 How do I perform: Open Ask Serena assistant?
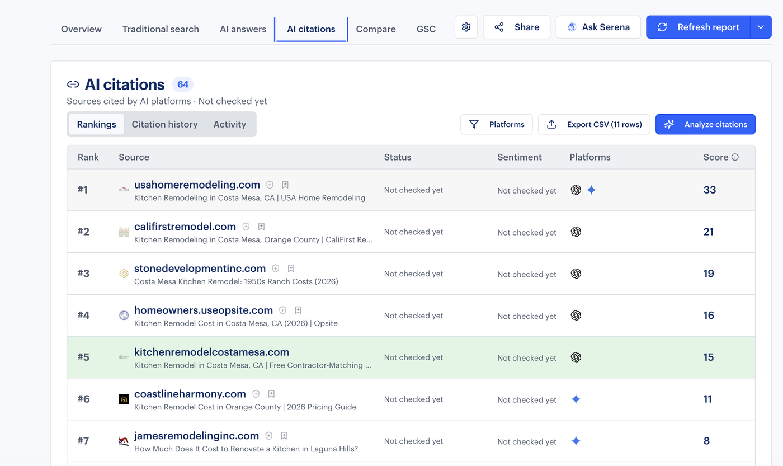click(598, 27)
